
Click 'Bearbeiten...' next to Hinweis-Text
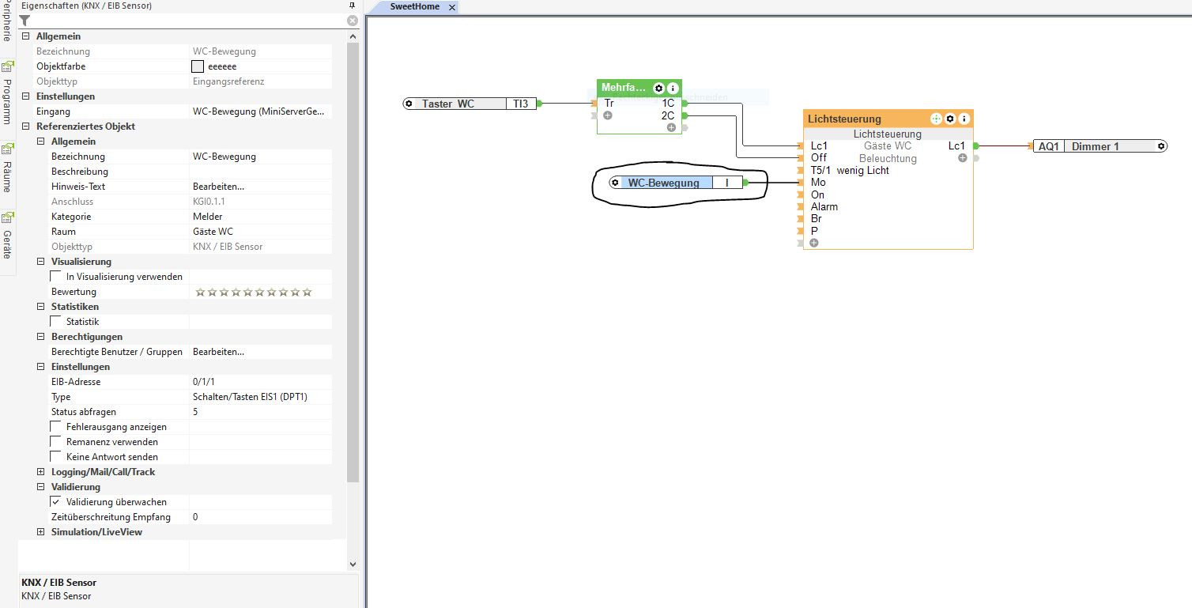click(218, 187)
